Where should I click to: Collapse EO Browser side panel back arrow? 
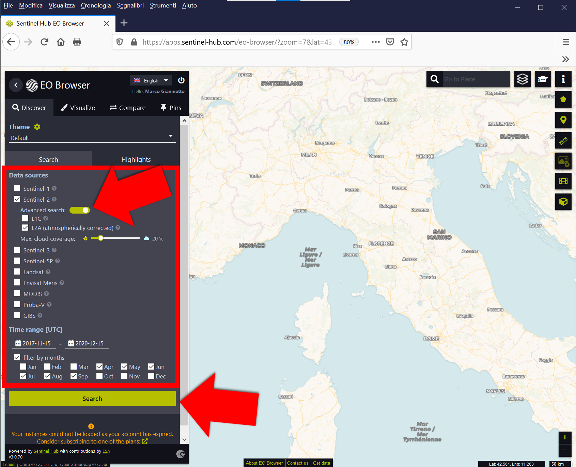tap(16, 85)
